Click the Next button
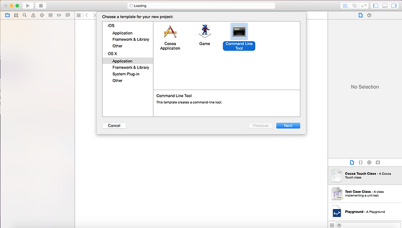402x228 pixels. 288,125
